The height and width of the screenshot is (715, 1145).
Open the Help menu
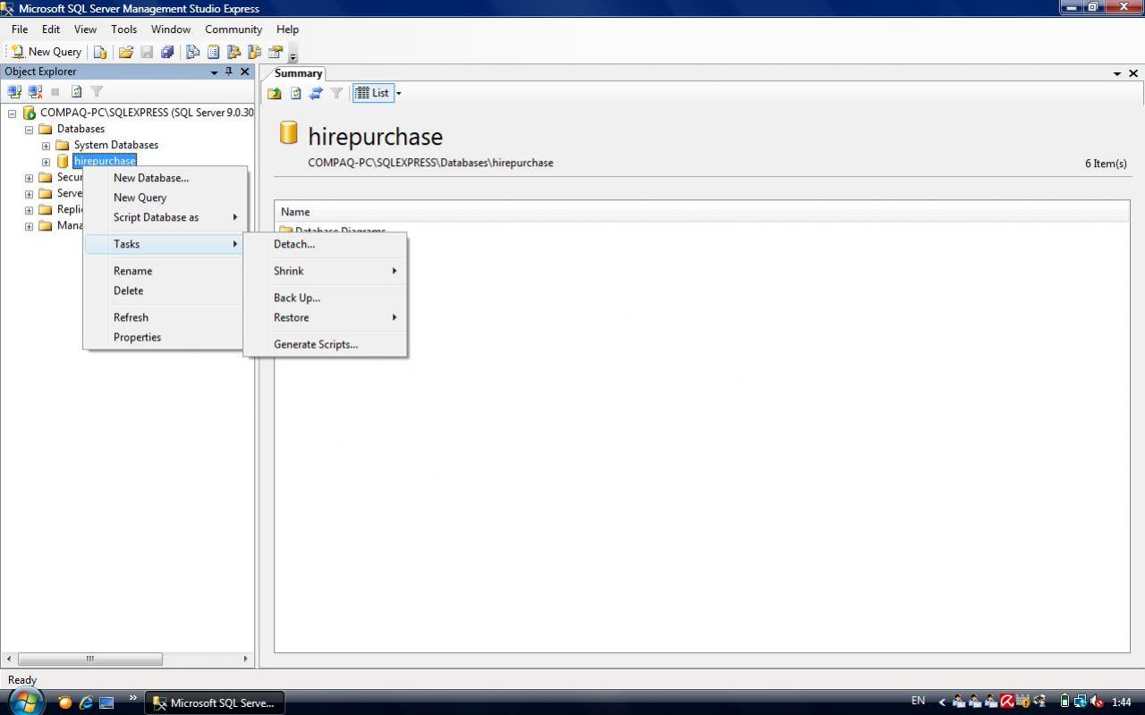(x=287, y=29)
